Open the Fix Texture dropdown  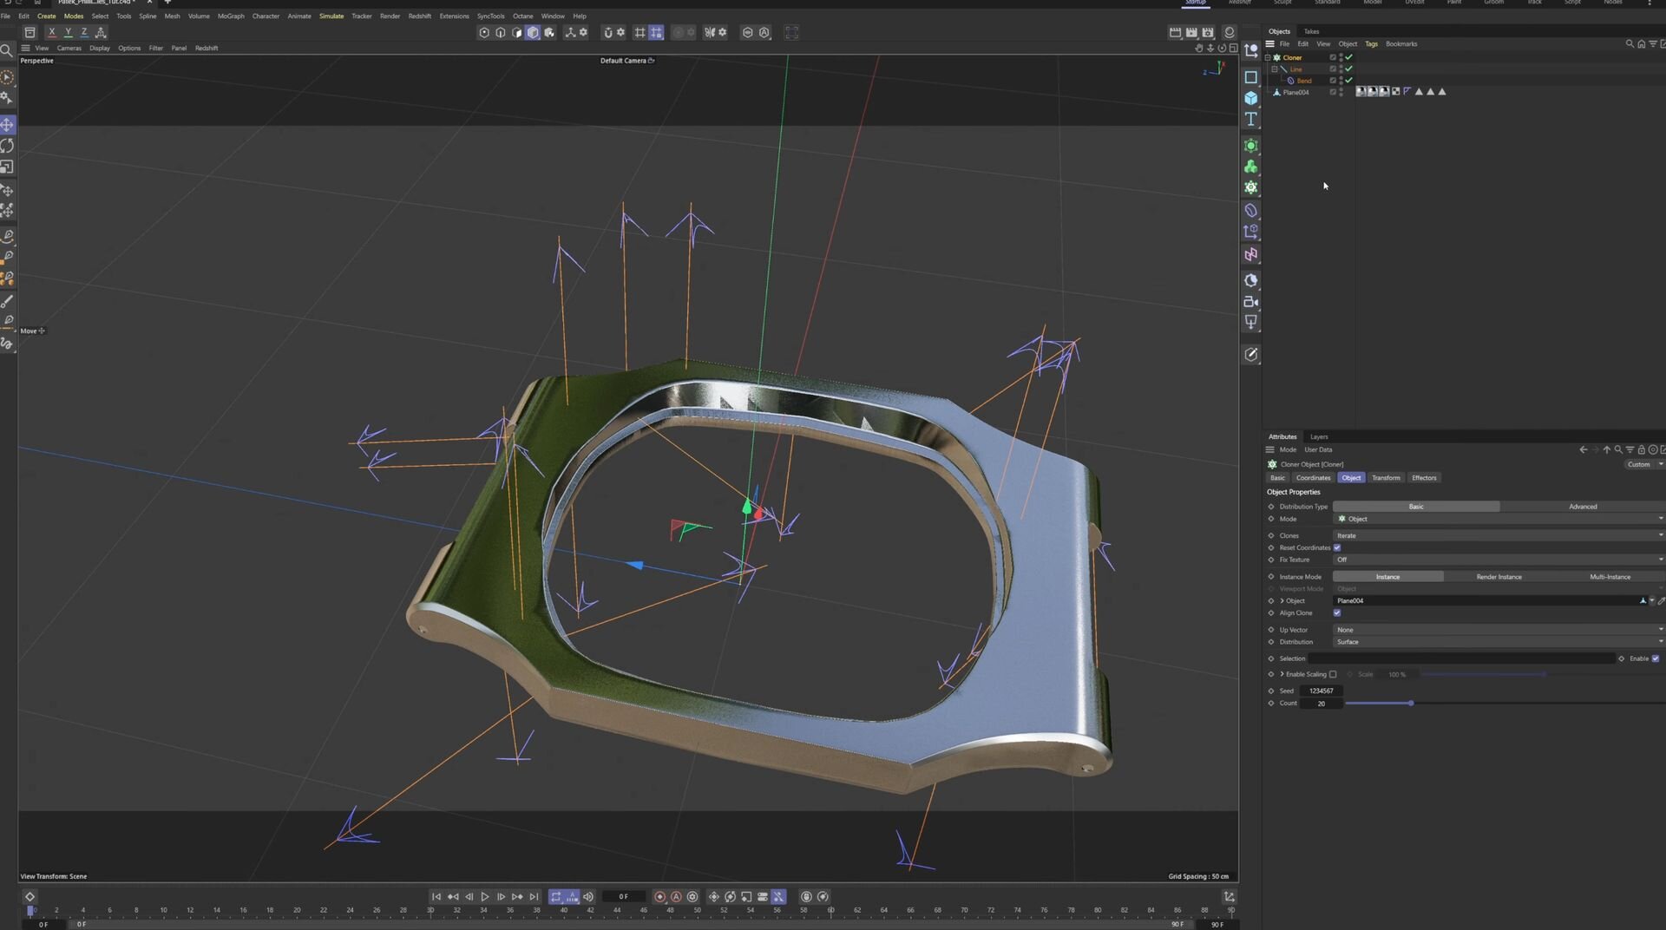pyautogui.click(x=1499, y=560)
